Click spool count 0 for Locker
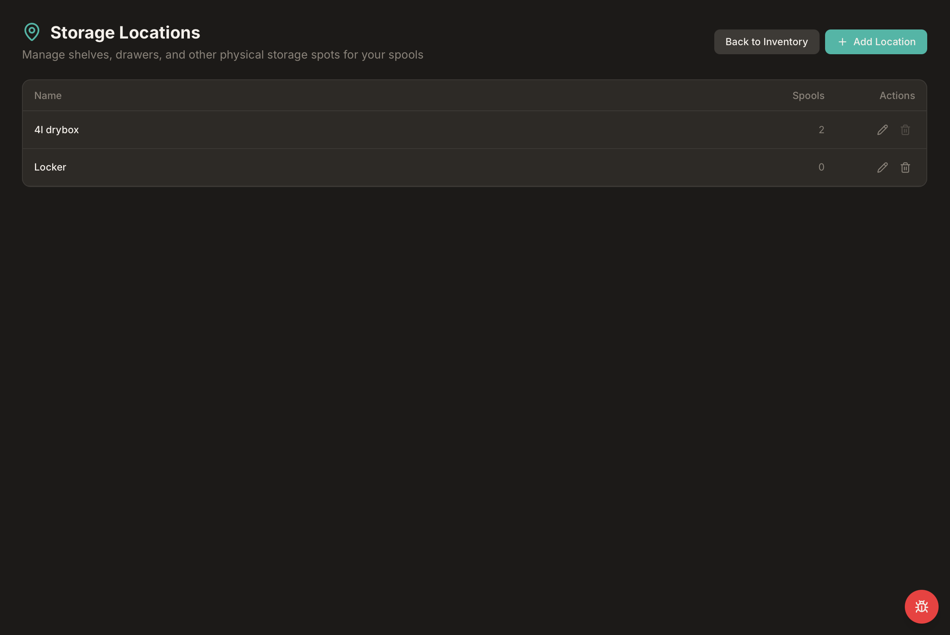This screenshot has width=950, height=635. point(821,167)
